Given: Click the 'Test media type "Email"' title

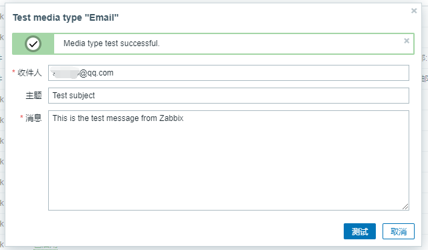Looking at the screenshot, I should 66,17.
